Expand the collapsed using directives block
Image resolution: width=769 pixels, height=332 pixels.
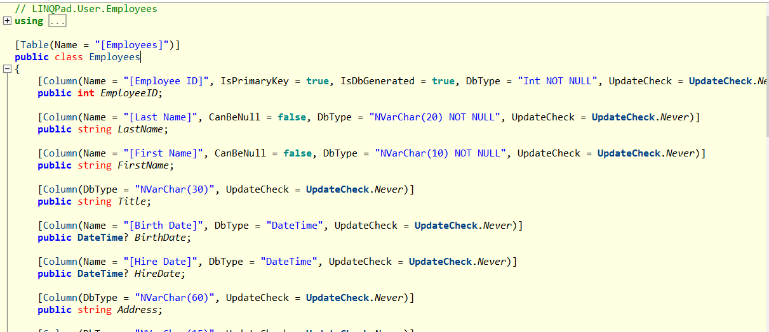click(x=7, y=21)
